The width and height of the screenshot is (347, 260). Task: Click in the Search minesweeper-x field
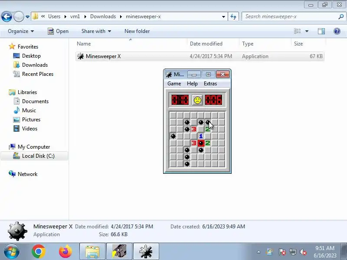(289, 16)
